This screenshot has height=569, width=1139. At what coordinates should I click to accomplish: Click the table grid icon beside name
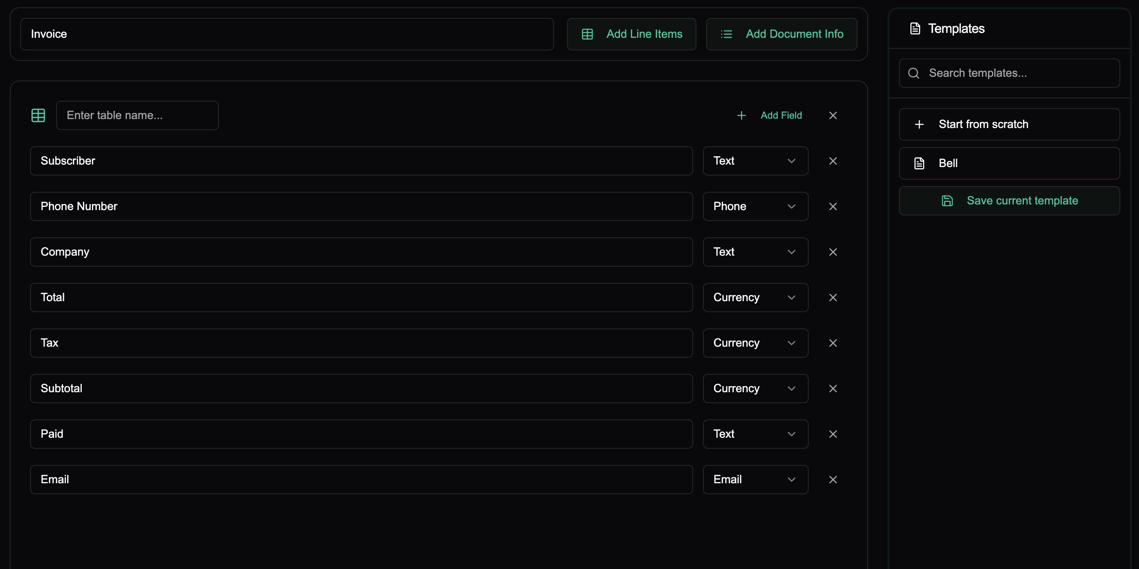tap(39, 115)
